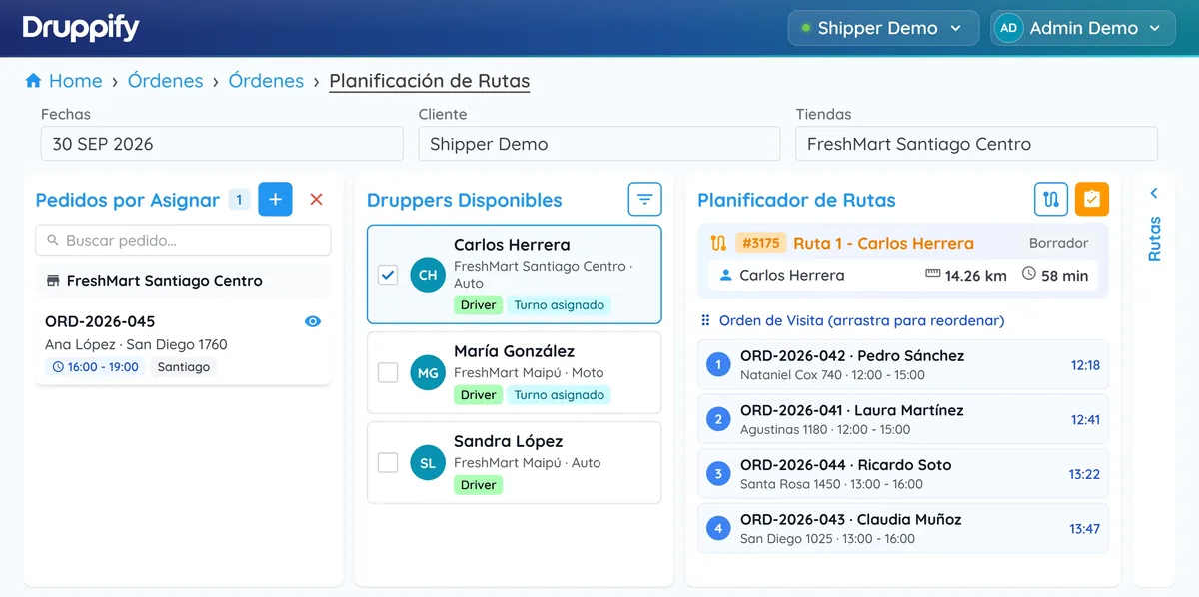The width and height of the screenshot is (1199, 597).
Task: Check the Sandra López checkbox
Action: click(388, 463)
